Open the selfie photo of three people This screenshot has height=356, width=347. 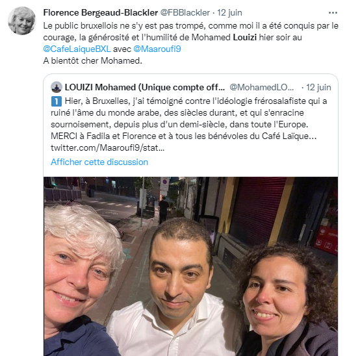tap(191, 266)
